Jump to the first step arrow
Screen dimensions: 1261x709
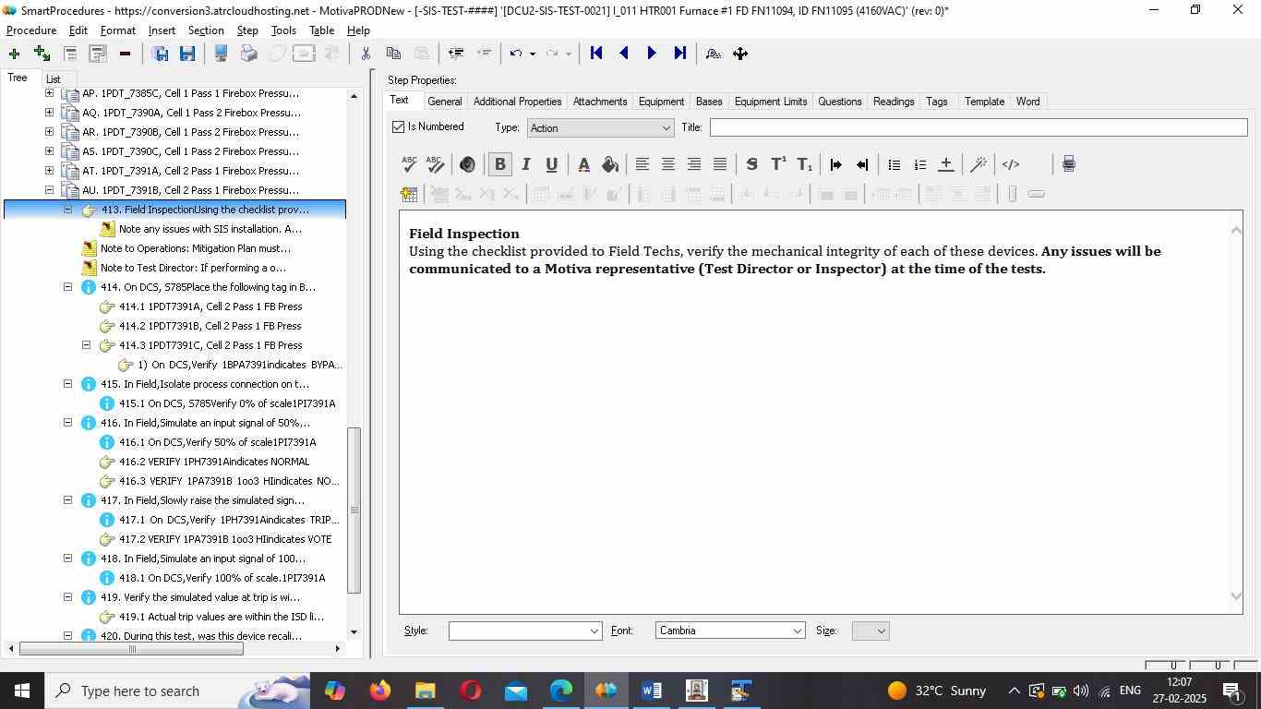596,54
